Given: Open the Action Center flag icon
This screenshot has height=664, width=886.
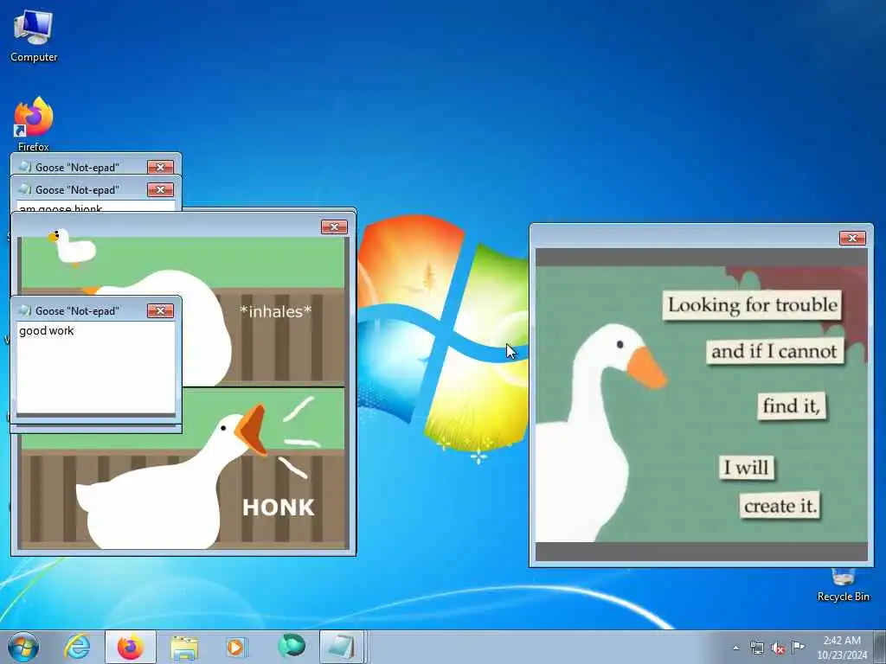Looking at the screenshot, I should click(x=799, y=647).
